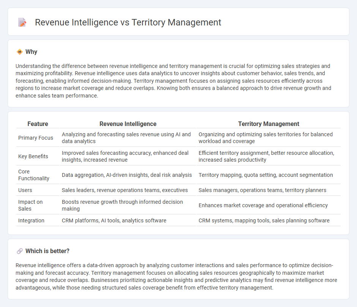
Task: Click cell 'Data aggregation, AI-driven insights, deal risk analysis'
Action: (x=128, y=175)
